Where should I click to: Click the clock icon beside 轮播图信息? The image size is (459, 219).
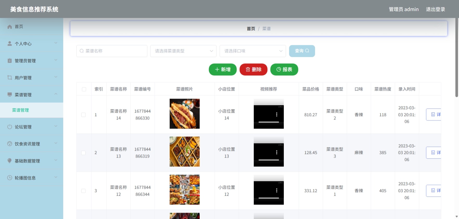(10, 178)
